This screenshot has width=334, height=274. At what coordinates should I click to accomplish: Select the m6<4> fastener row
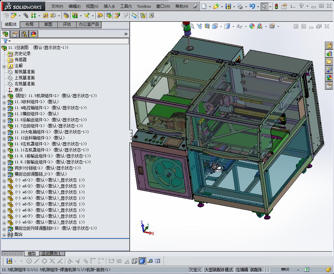(x=50, y=198)
